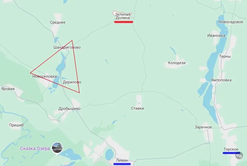This screenshot has width=247, height=166.
Task: Select the Зеленая Долина town label
Action: [x=123, y=16]
